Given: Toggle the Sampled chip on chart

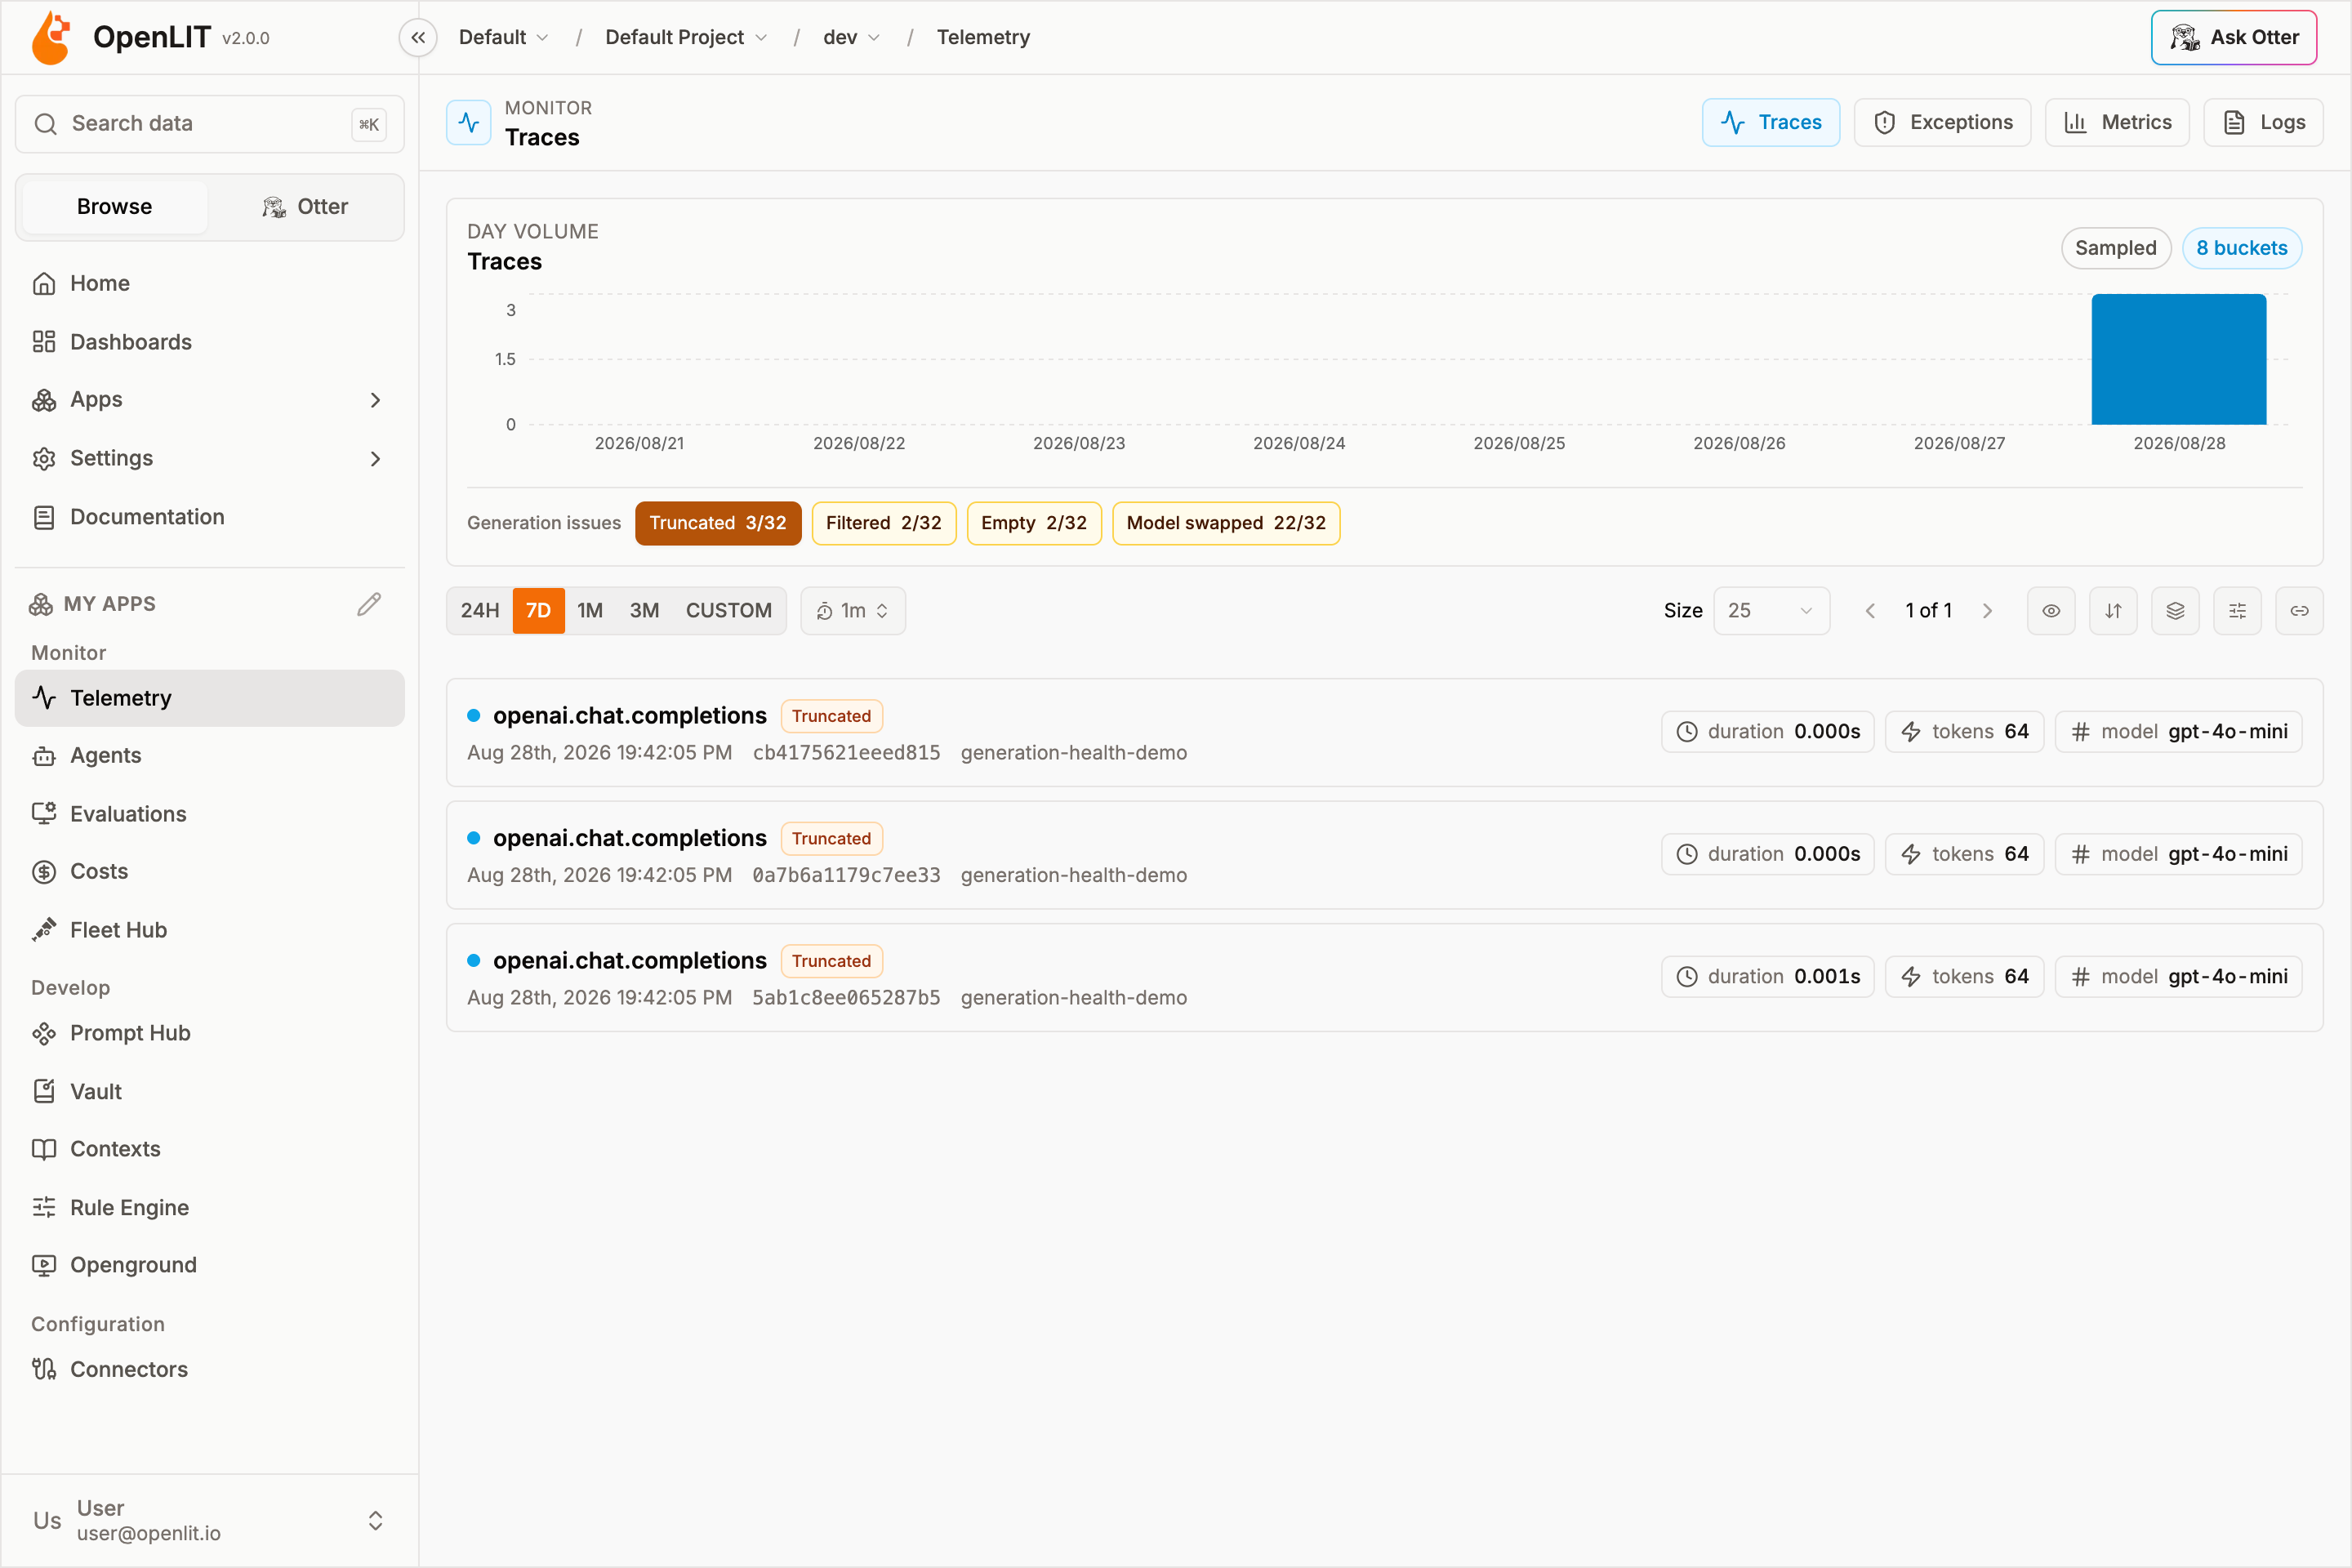Looking at the screenshot, I should click(2116, 248).
